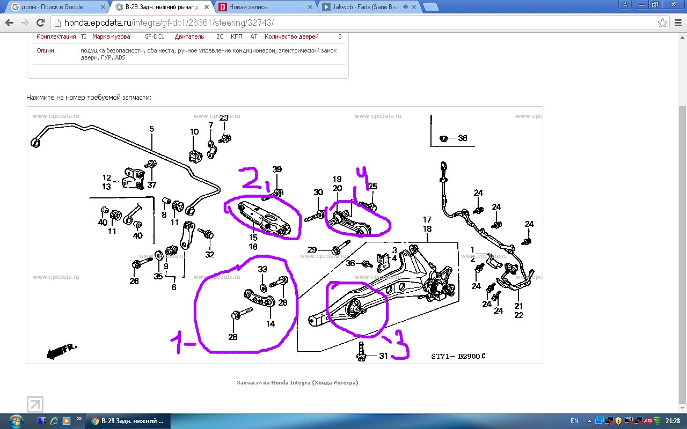Select part number 10 in the diagram
Screen dimensions: 687x429
pyautogui.click(x=194, y=131)
